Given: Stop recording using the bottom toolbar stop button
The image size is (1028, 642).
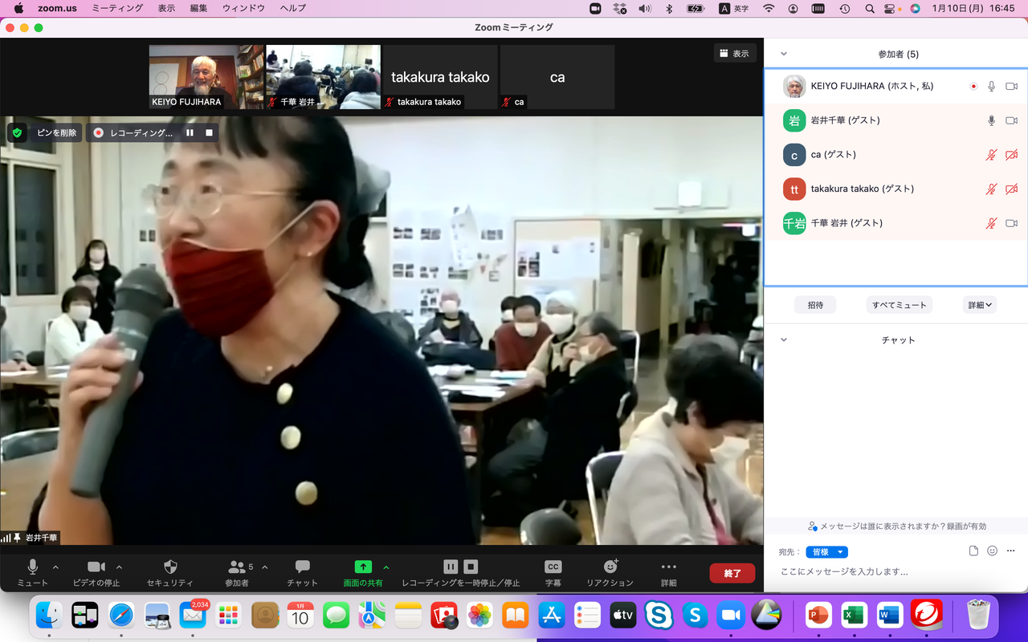Looking at the screenshot, I should tap(471, 567).
